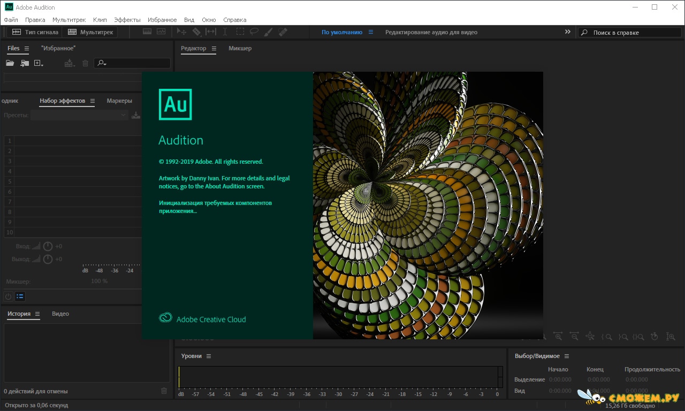Open the Набор эффектов panel menu
This screenshot has height=411, width=685.
coord(92,101)
